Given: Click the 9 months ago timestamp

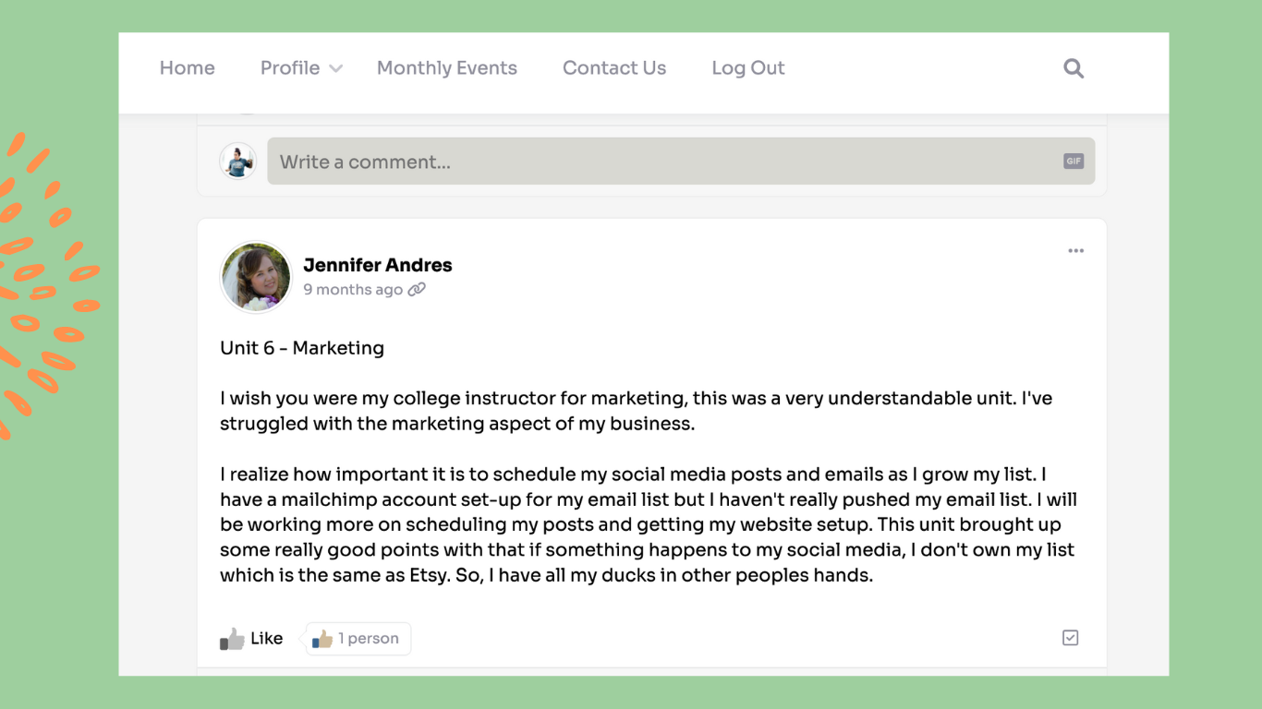Looking at the screenshot, I should point(353,290).
